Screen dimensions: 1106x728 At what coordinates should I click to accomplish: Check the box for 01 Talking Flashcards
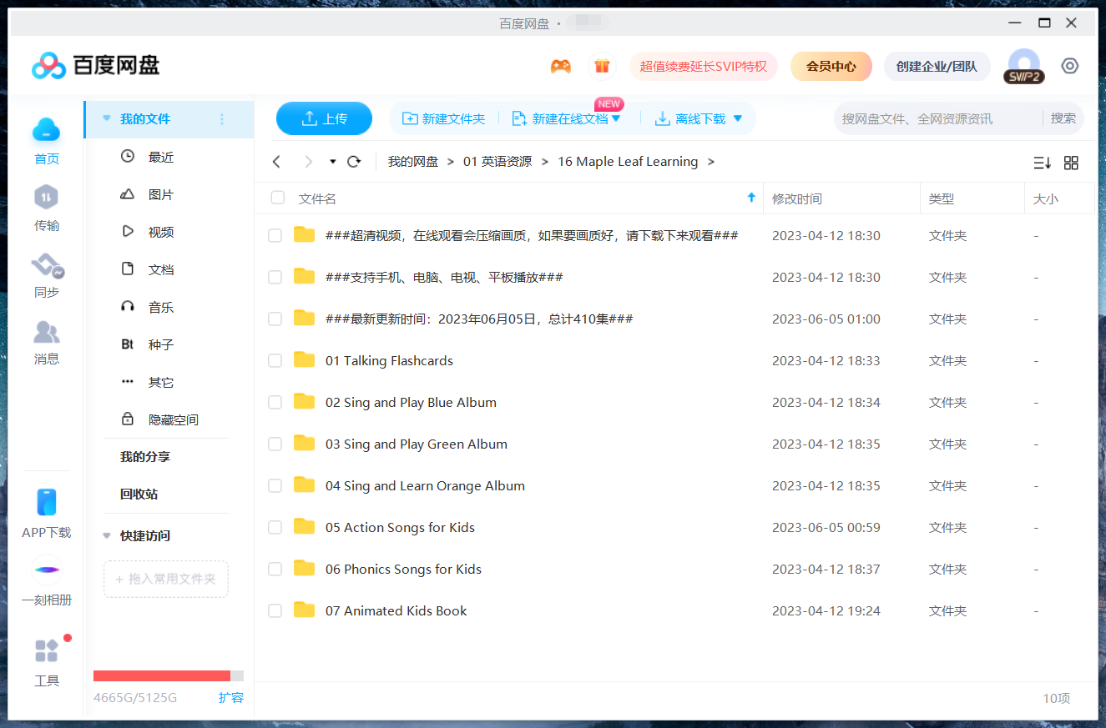(x=275, y=360)
